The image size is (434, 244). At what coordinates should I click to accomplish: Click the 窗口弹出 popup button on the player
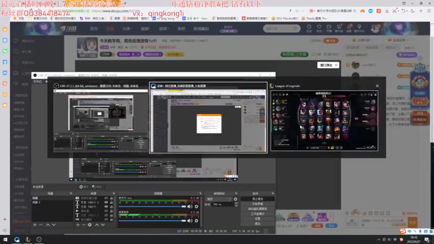pos(326,65)
